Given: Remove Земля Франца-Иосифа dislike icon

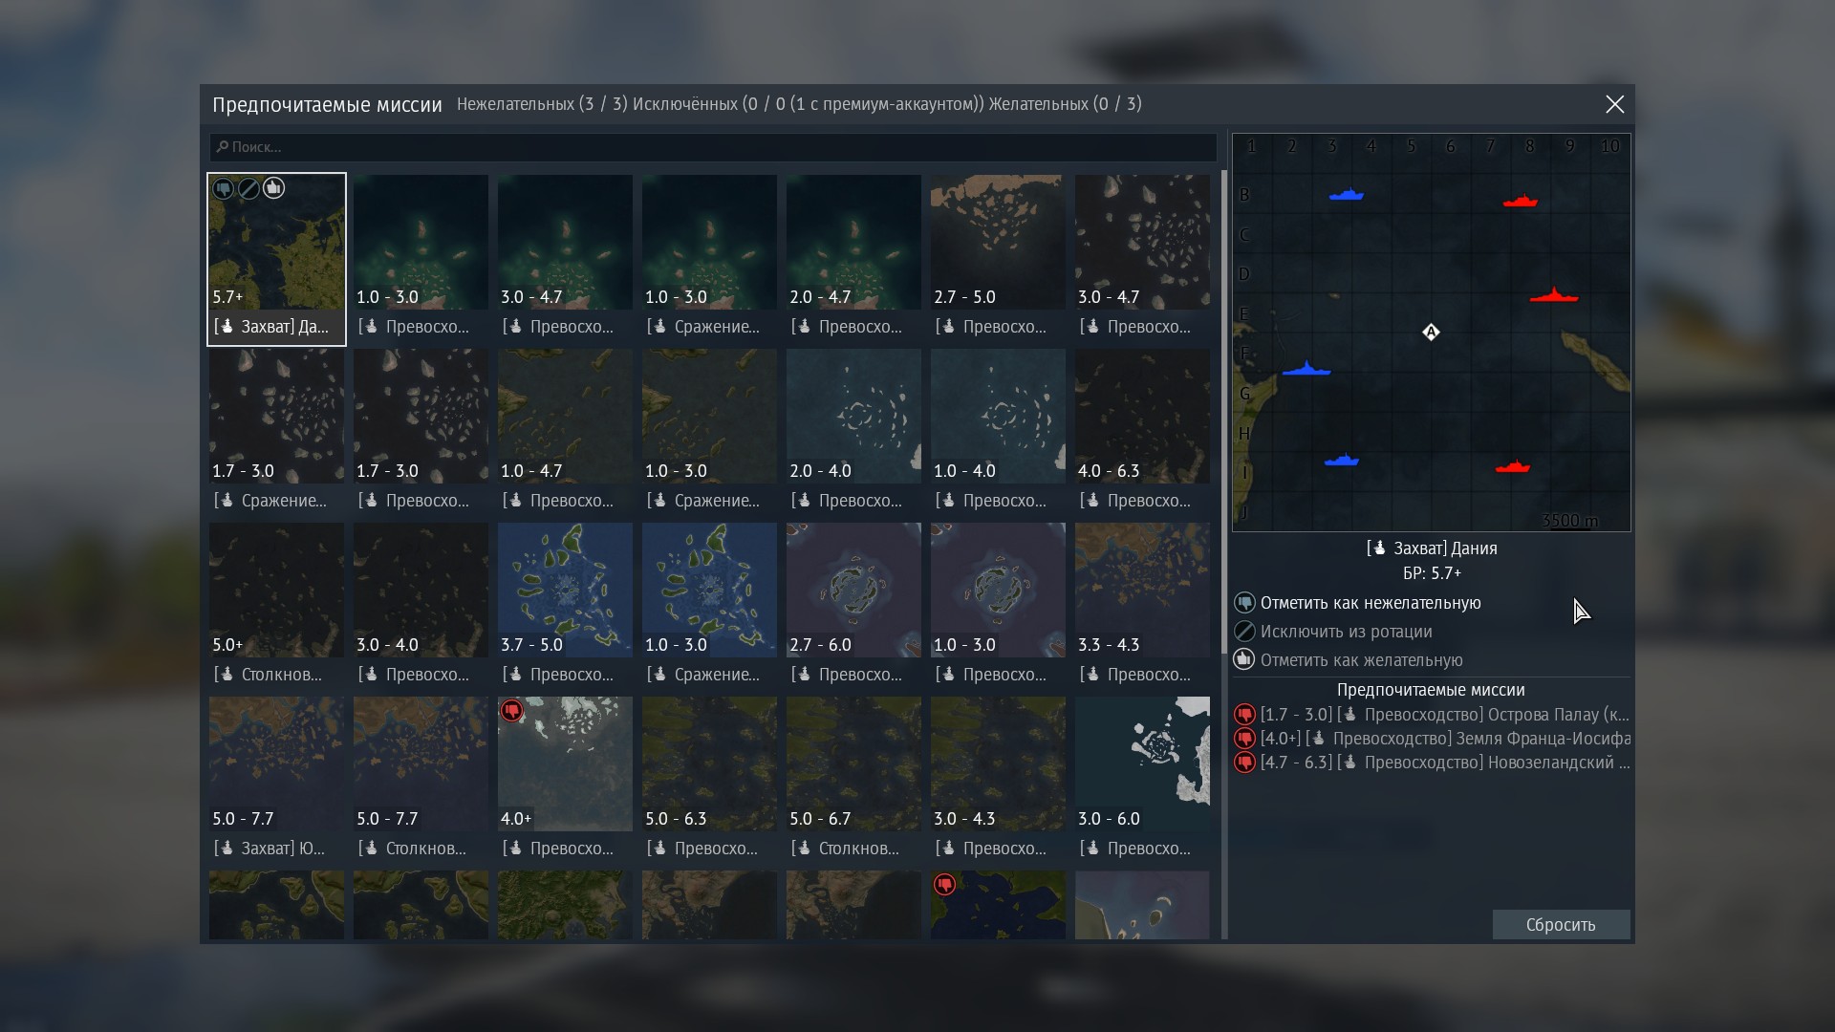Looking at the screenshot, I should (x=1244, y=739).
